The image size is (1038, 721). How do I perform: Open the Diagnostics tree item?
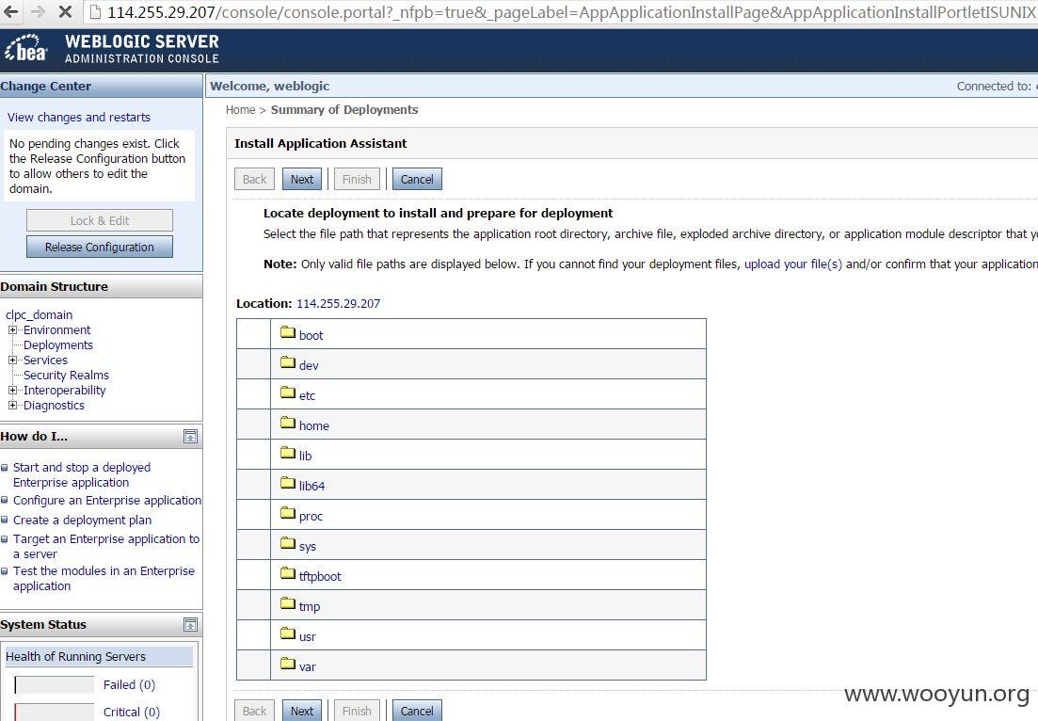click(55, 405)
